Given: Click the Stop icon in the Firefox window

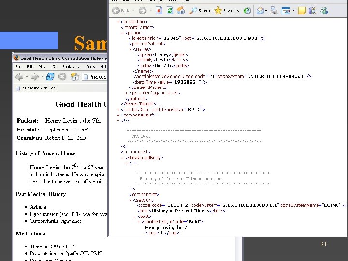Looking at the screenshot, I should pos(62,76).
